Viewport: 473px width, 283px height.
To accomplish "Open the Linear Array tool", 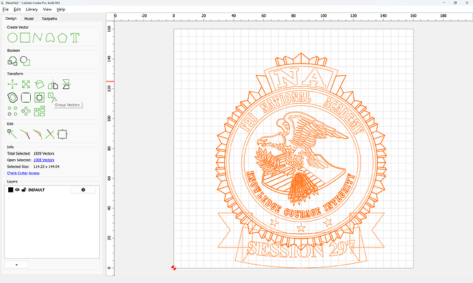I will [12, 111].
